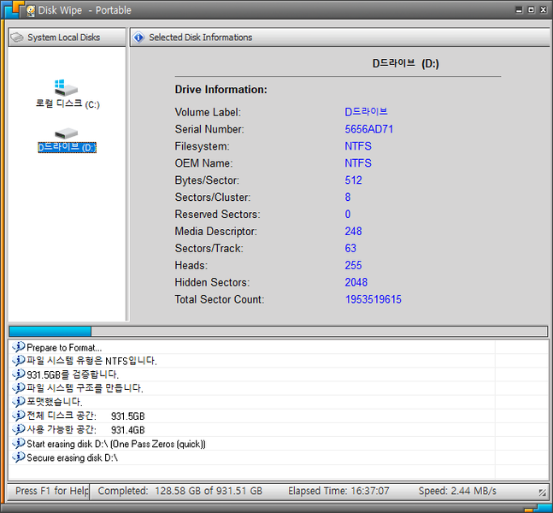The image size is (553, 513).
Task: Open the System Local Disks tab
Action: tap(63, 38)
